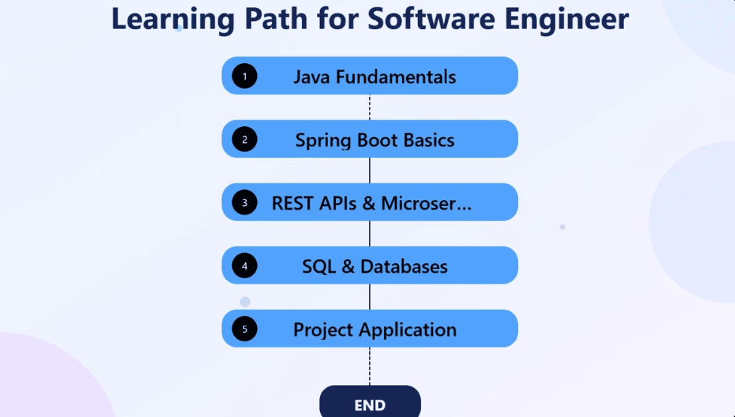Click connector line below Spring Boot Basics

pos(370,170)
